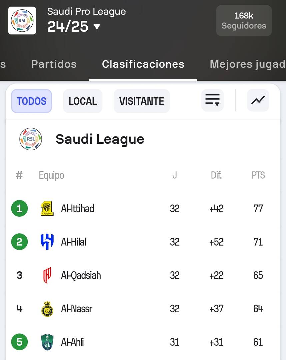
Task: Expand the 24/25 season dropdown arrow
Action: 97,27
